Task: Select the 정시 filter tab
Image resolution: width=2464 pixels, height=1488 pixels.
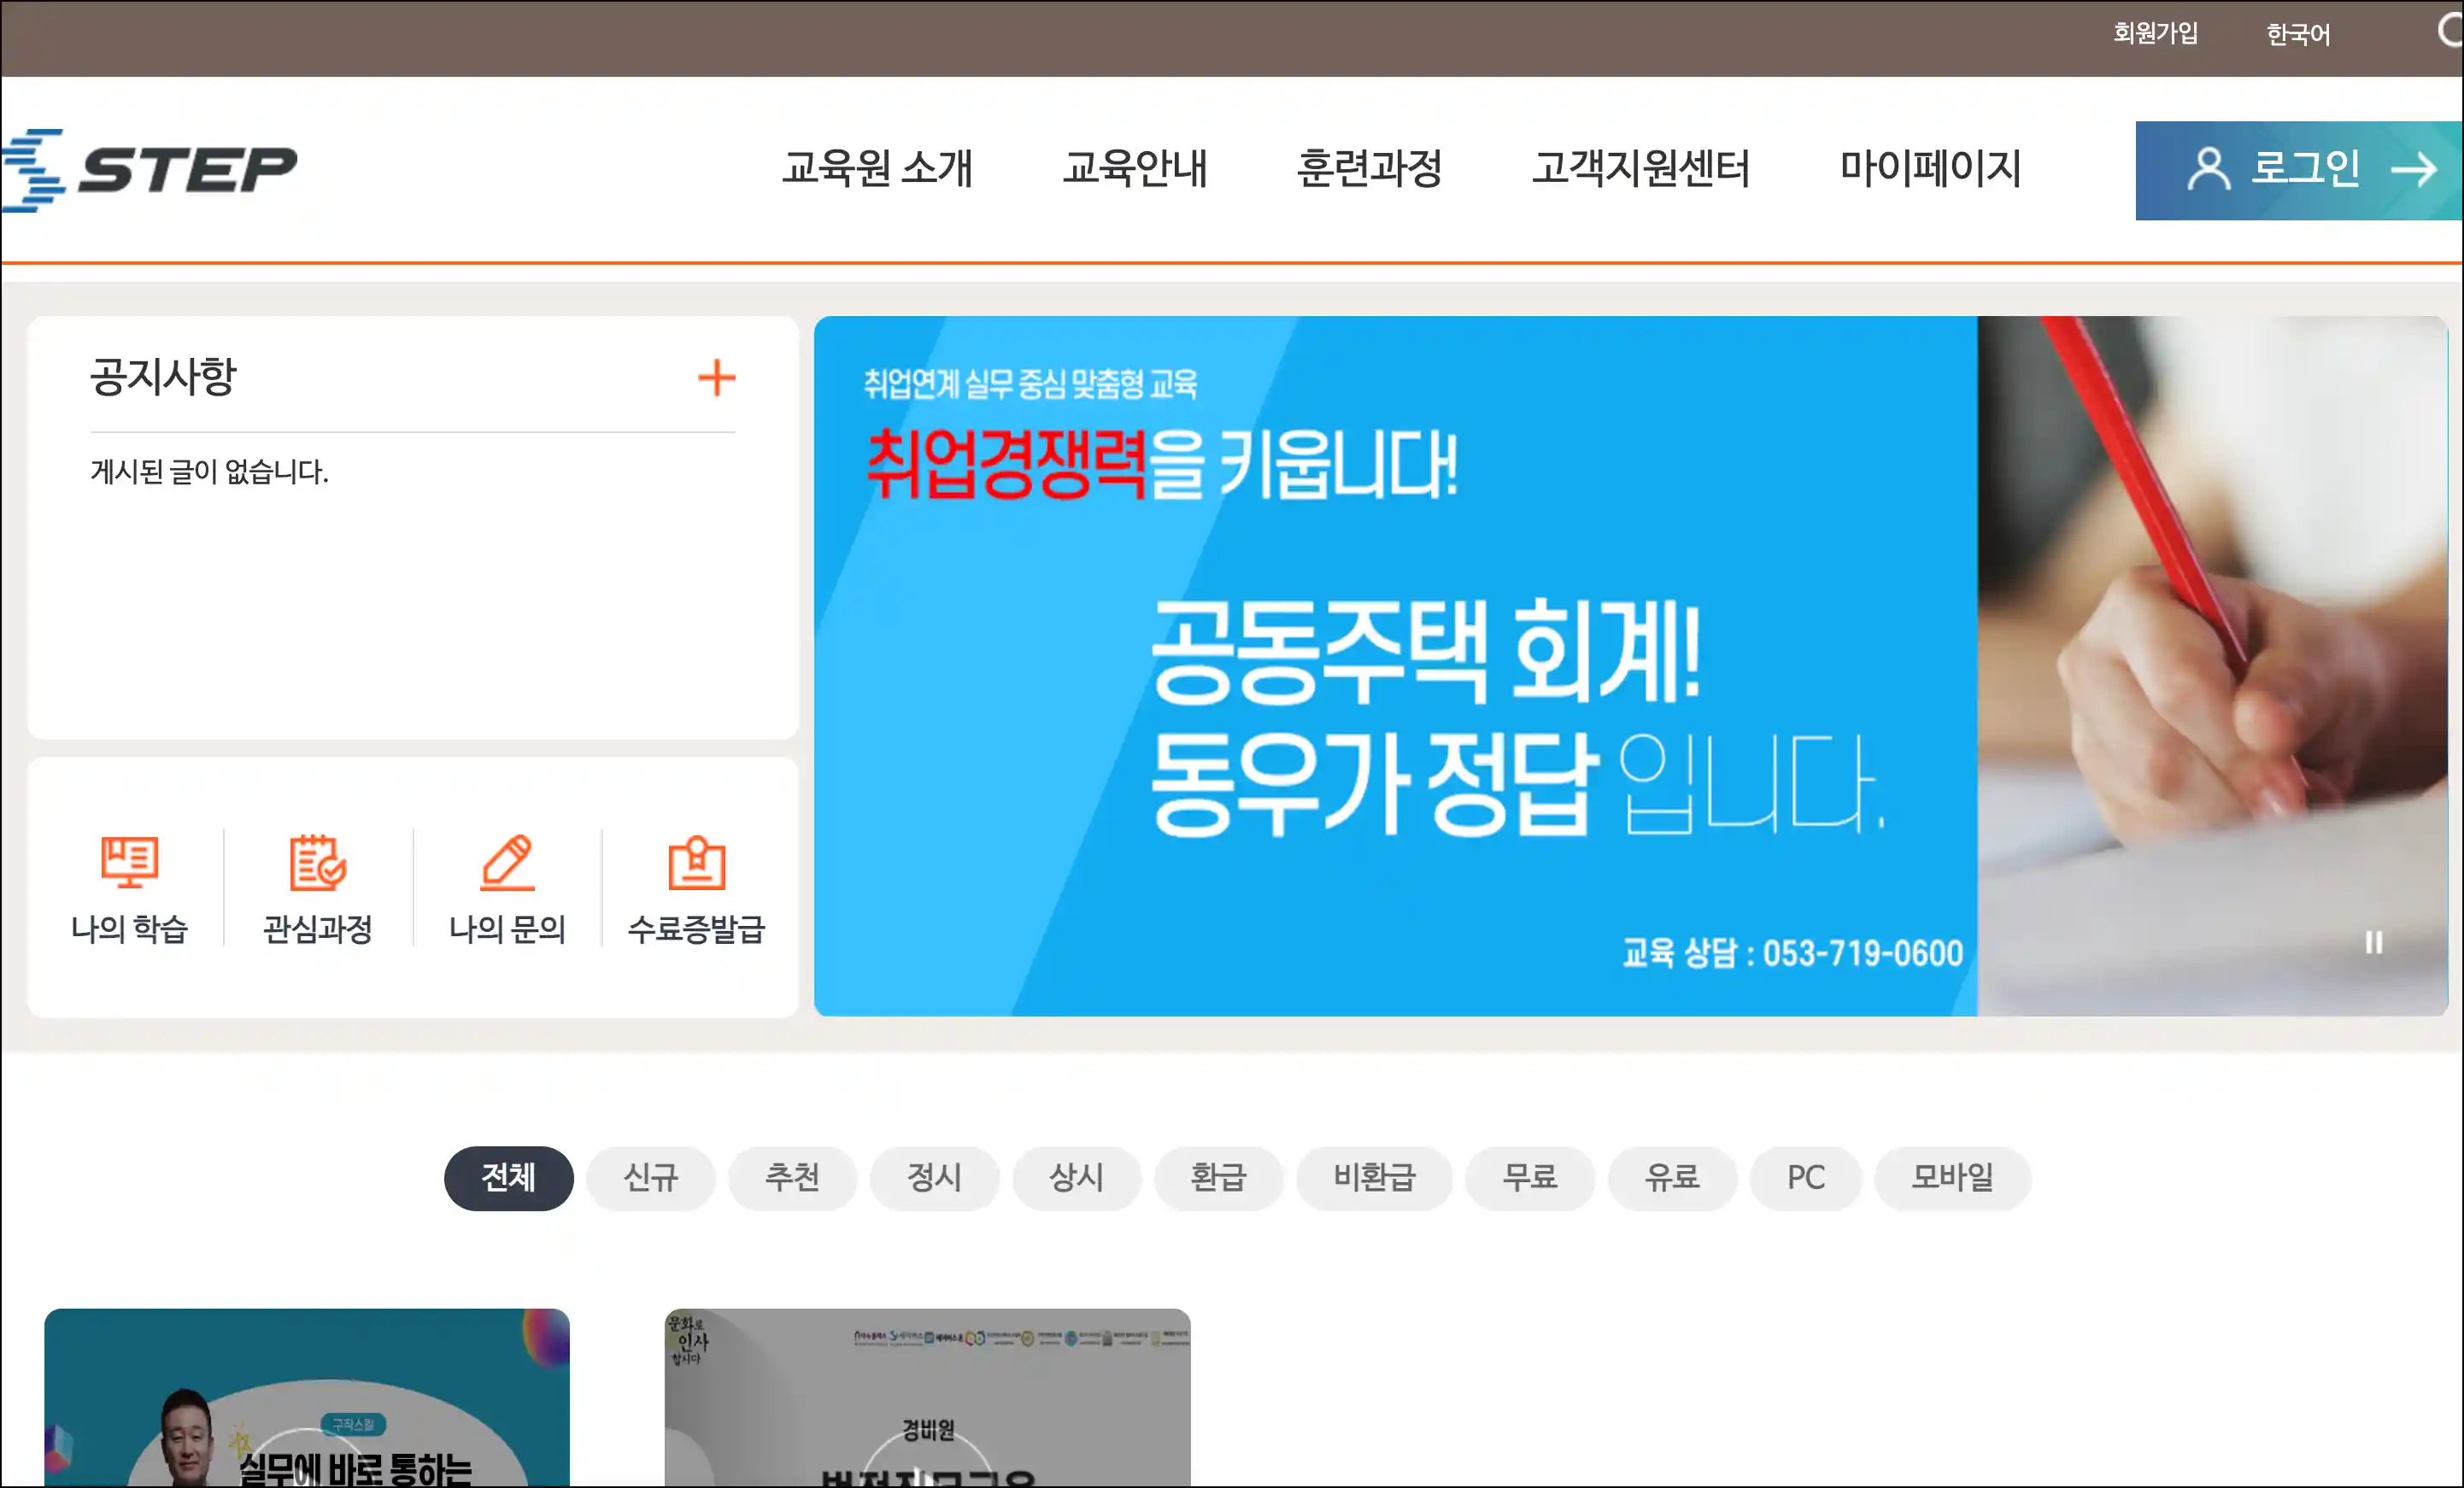Action: [934, 1178]
